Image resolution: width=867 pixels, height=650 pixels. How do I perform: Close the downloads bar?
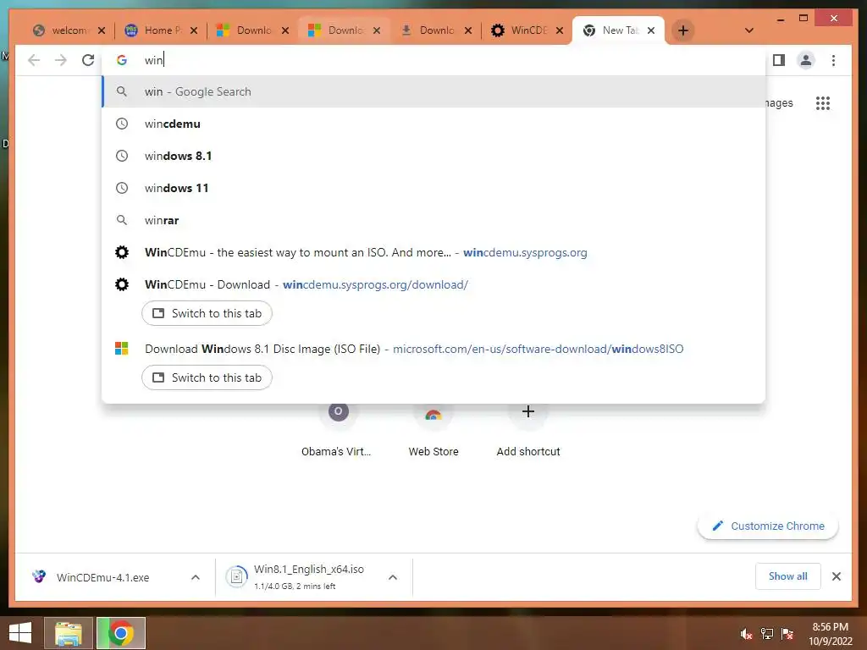click(x=837, y=576)
